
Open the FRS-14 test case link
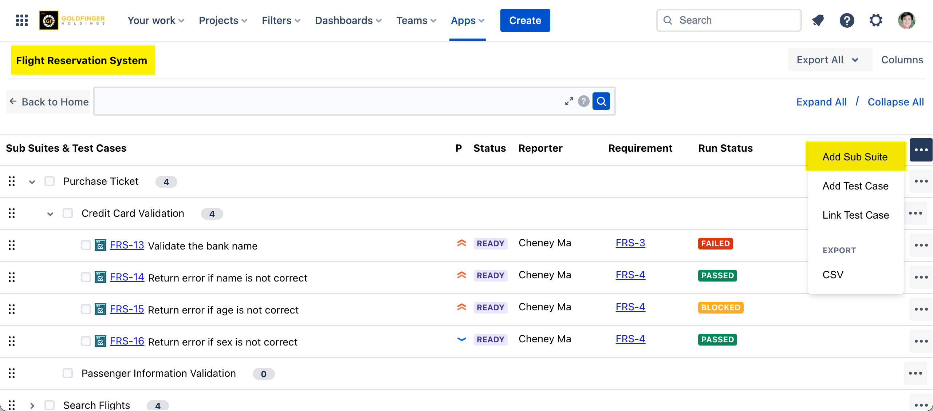[127, 277]
